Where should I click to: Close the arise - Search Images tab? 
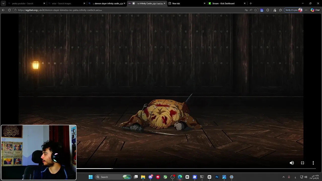pos(84,4)
